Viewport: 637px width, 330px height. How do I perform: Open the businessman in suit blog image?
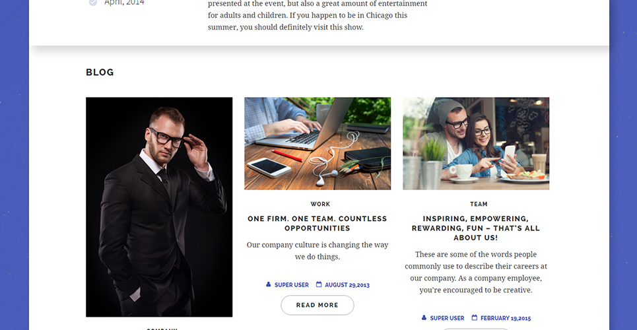point(159,207)
